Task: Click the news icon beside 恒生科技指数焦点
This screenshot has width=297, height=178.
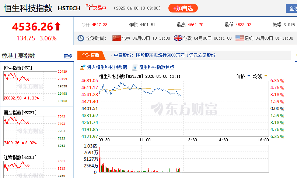Action: (134, 67)
